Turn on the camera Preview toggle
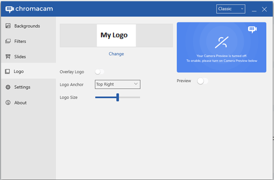 coord(202,81)
